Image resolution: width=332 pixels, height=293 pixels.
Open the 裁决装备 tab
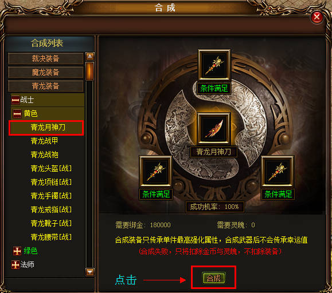coord(45,58)
